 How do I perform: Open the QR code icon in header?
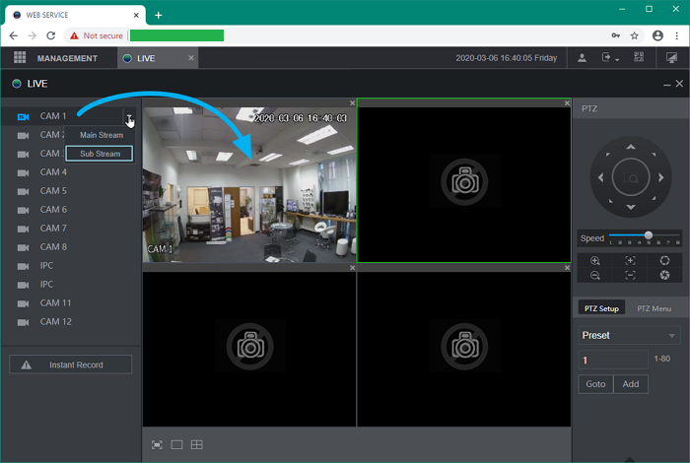click(639, 58)
